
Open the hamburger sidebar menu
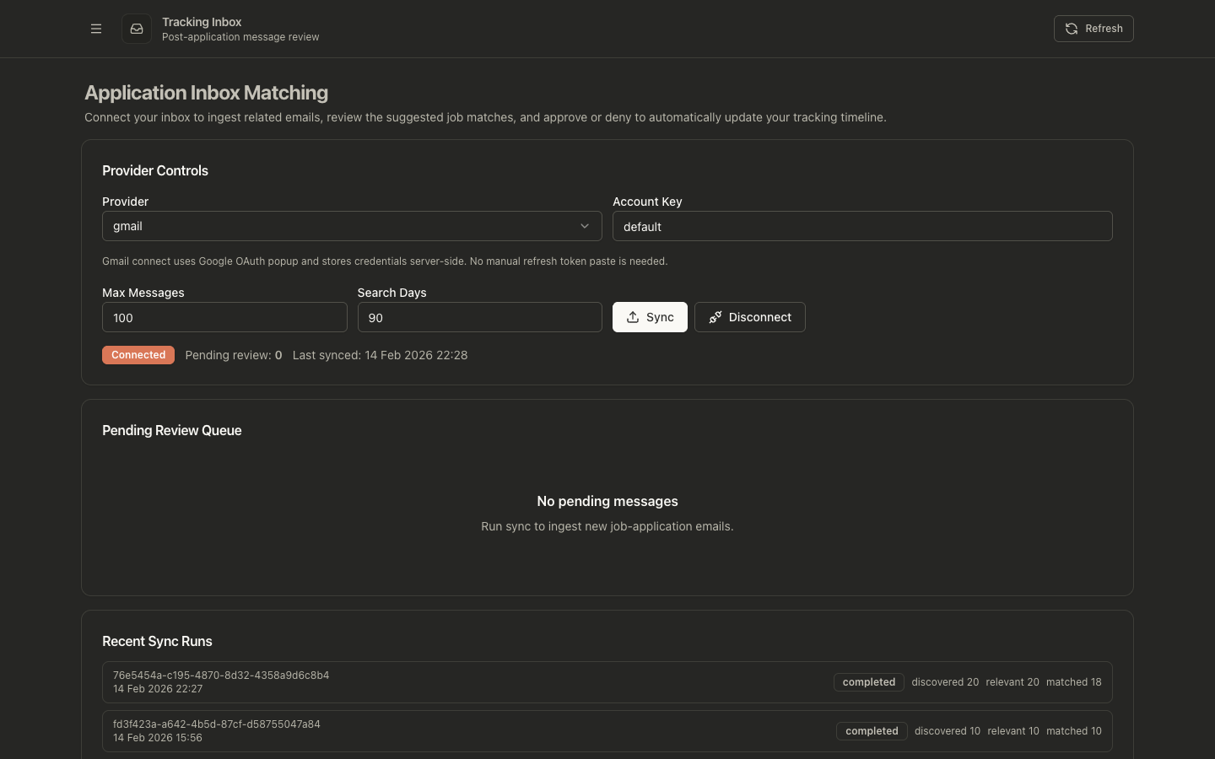pos(96,29)
